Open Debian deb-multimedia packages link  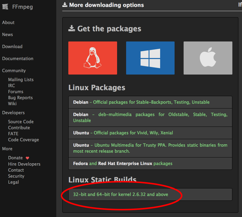[x=150, y=118]
